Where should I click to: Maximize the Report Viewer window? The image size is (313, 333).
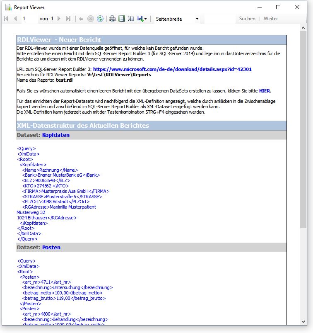278,7
